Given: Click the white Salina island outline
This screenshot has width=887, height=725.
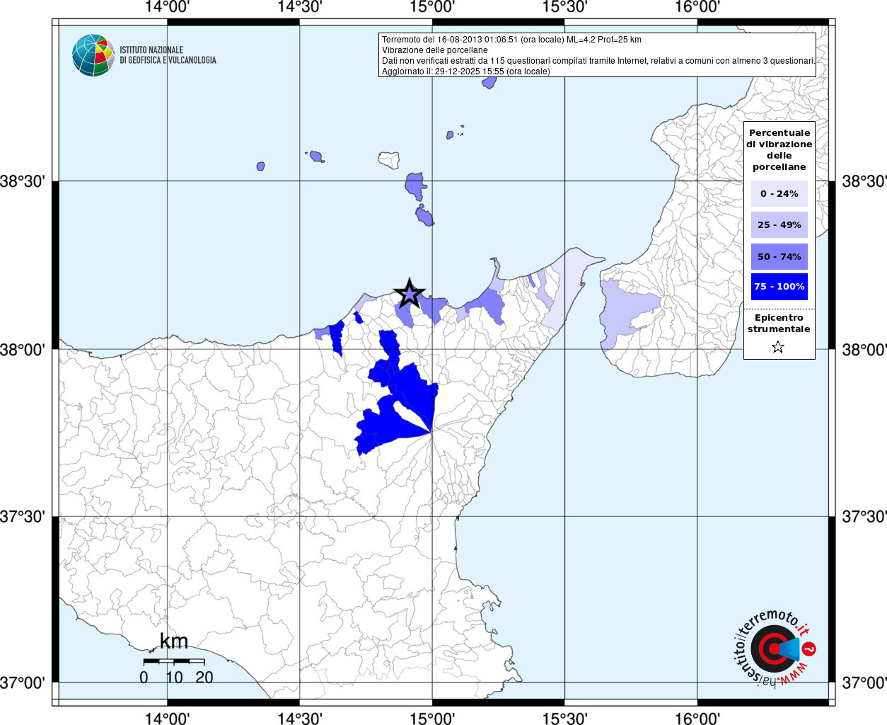Looking at the screenshot, I should pyautogui.click(x=388, y=159).
